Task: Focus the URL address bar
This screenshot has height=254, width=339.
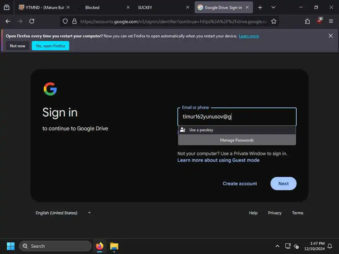Action: coord(173,21)
